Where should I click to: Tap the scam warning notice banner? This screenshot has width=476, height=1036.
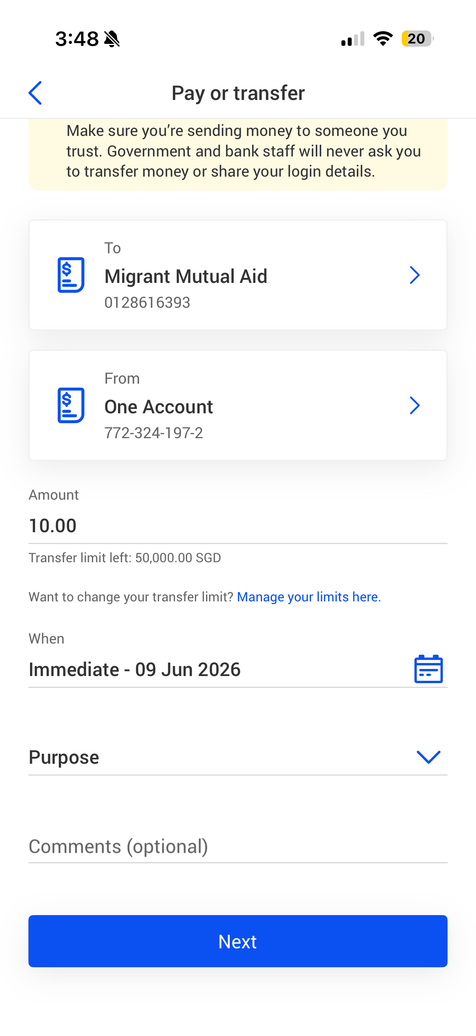[238, 154]
